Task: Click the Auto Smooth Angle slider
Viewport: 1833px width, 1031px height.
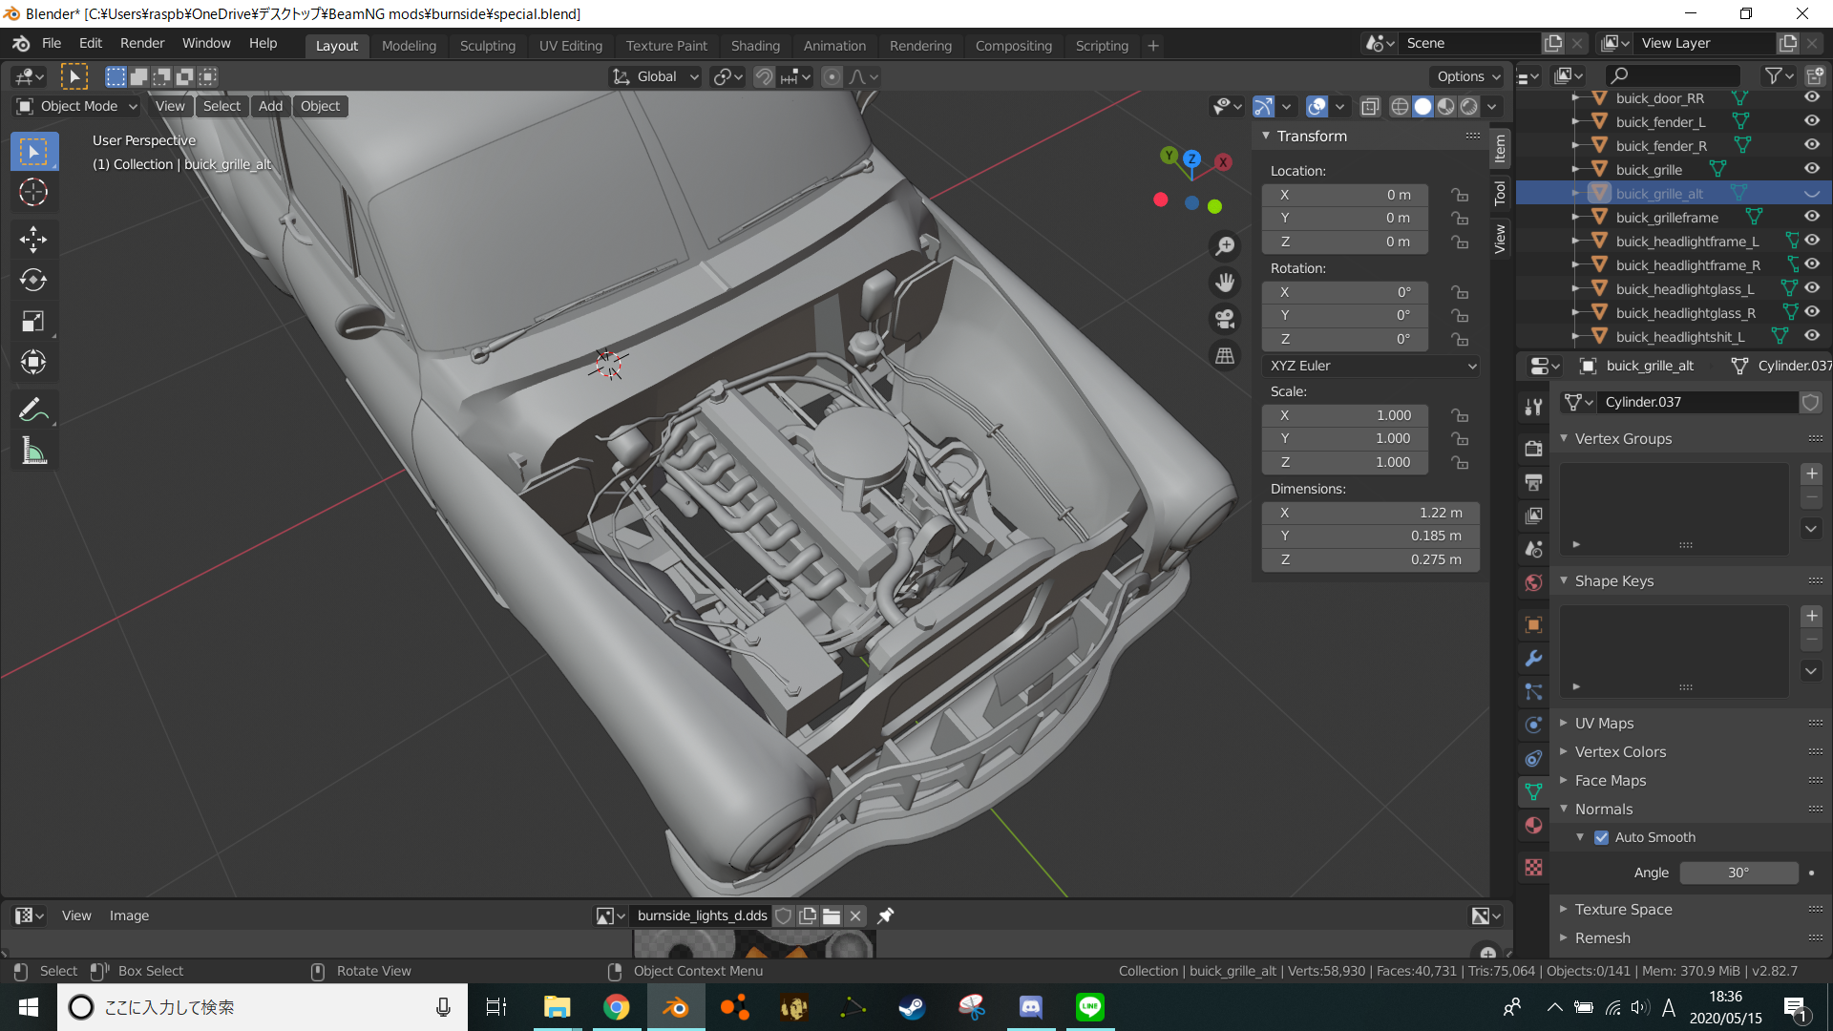Action: (1738, 873)
